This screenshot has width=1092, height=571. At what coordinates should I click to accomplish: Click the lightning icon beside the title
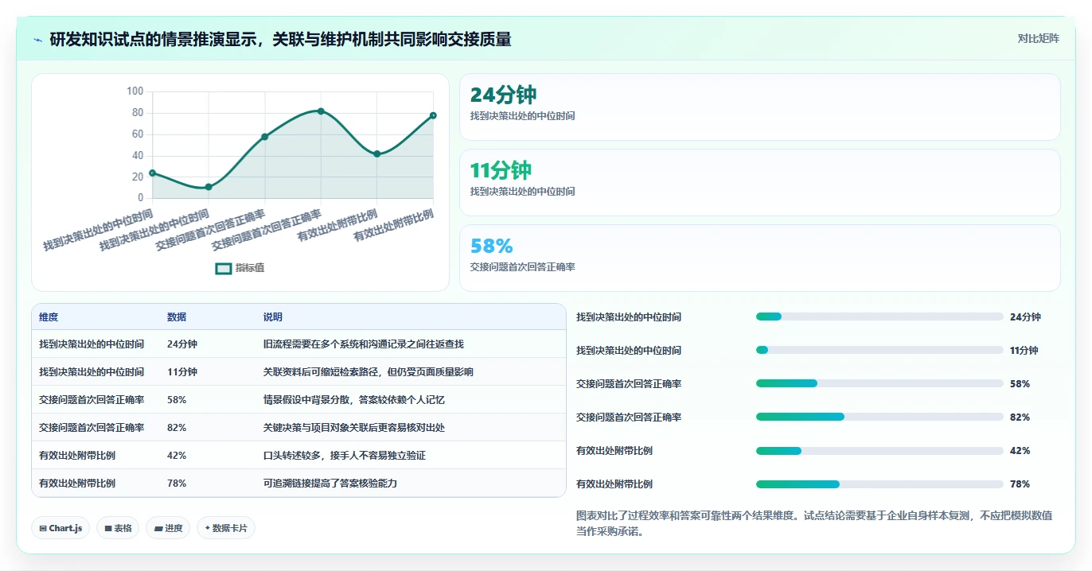pos(37,39)
